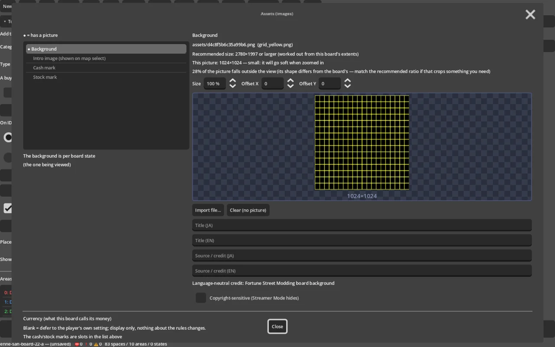Choose the Cash mark asset slot
The height and width of the screenshot is (347, 555).
pos(106,68)
